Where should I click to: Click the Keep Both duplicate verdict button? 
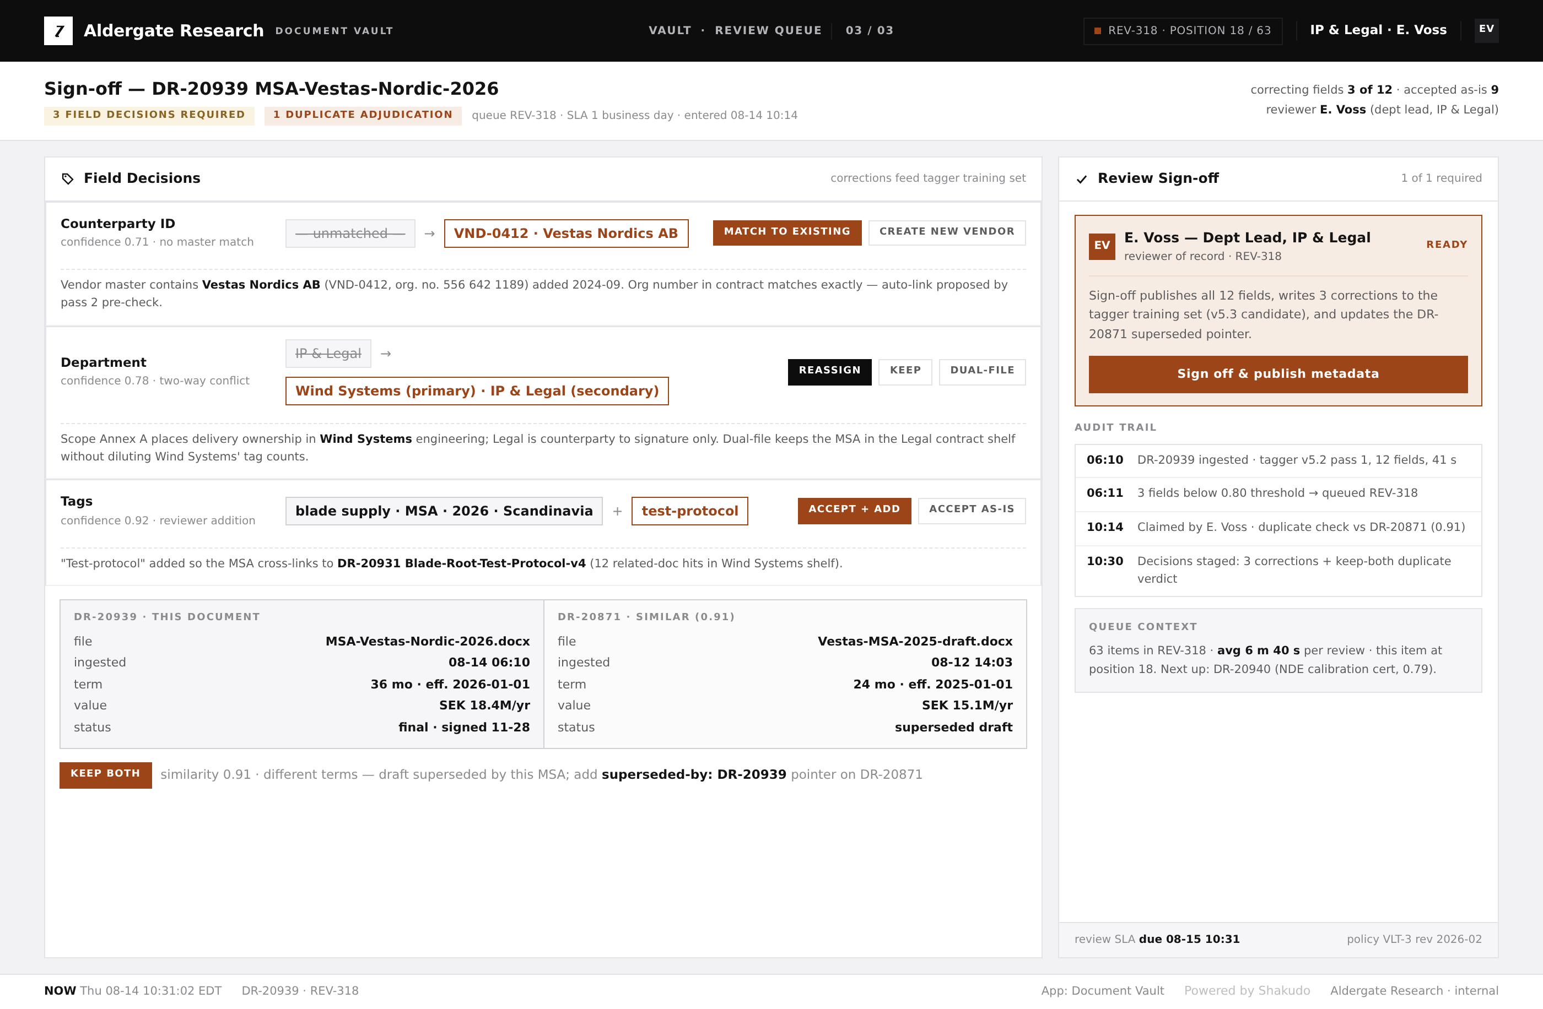(x=106, y=775)
